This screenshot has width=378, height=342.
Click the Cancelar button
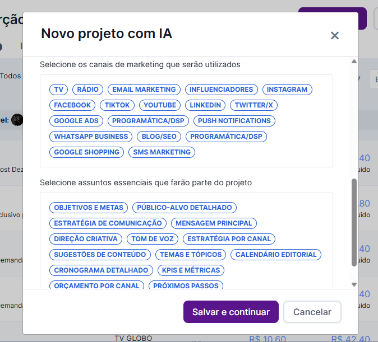pos(312,312)
